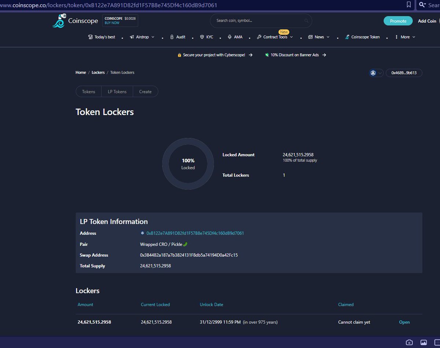440x348 pixels.
Task: Click the camera capture icon in bottom bar
Action: click(x=409, y=343)
